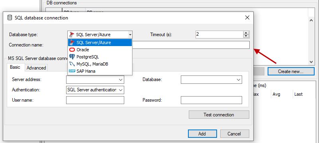This screenshot has height=143, width=319.
Task: Cancel the SQL database connection dialog
Action: click(x=235, y=134)
